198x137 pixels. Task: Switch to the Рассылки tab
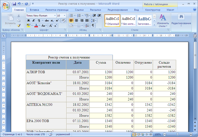[95, 10]
